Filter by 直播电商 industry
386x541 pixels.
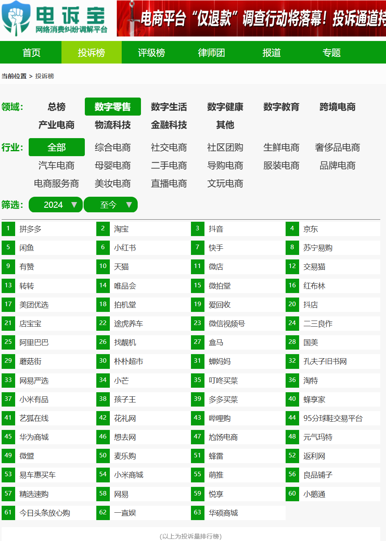[169, 183]
